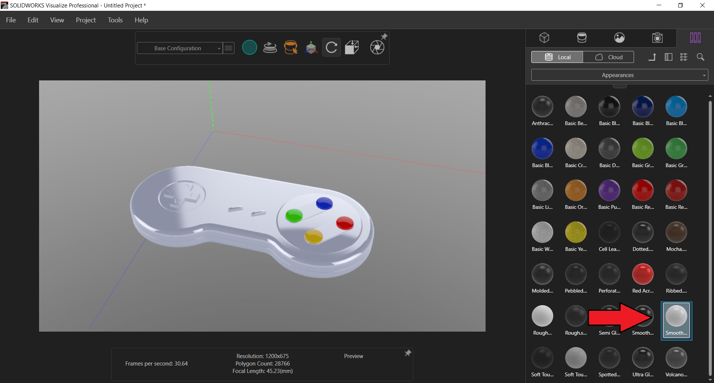Image resolution: width=714 pixels, height=383 pixels.
Task: Select the Basic Yellow appearance thumbnail
Action: [x=576, y=233]
